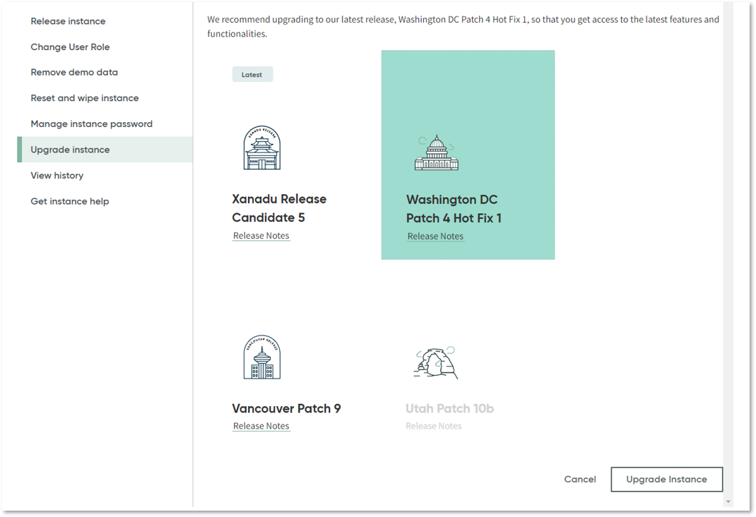This screenshot has width=756, height=517.
Task: Select Vancouver Patch 9 release option
Action: [x=286, y=408]
